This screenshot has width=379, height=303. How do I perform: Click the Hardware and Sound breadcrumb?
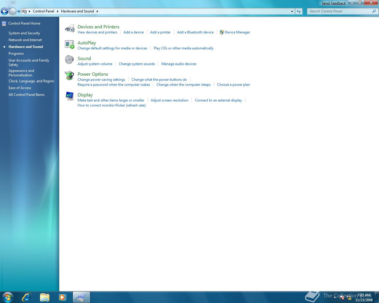pyautogui.click(x=77, y=11)
